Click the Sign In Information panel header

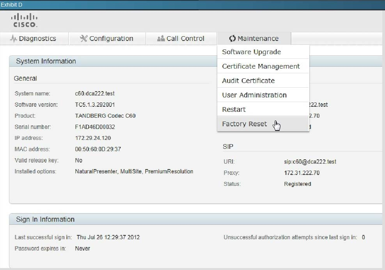[45, 219]
